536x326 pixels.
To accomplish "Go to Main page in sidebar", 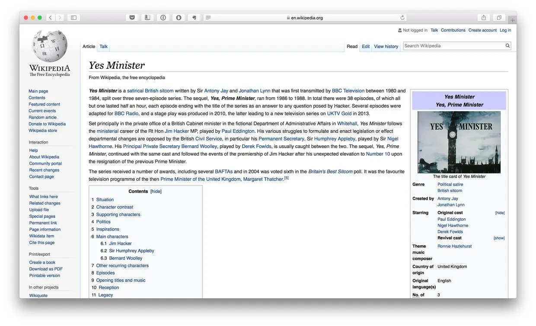I will 38,91.
